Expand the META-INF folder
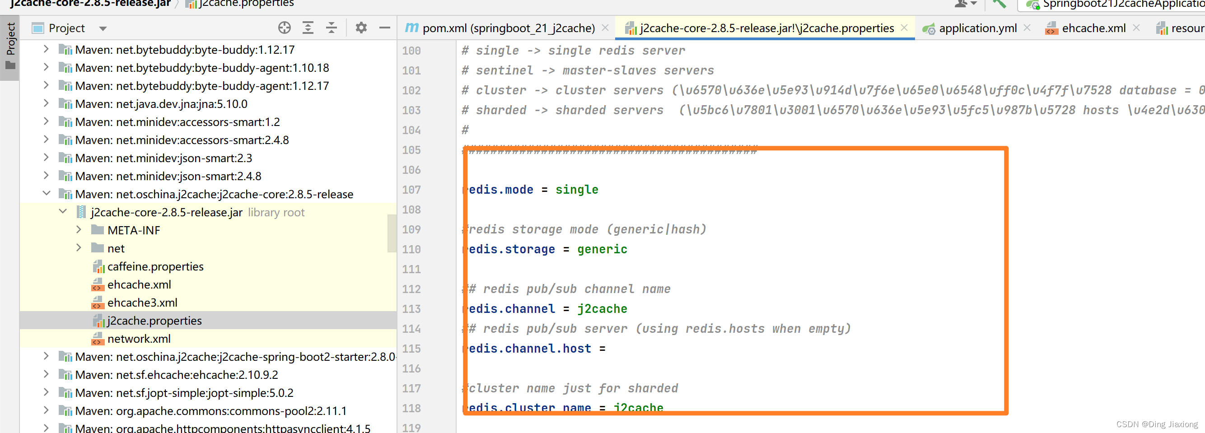1205x433 pixels. 79,229
